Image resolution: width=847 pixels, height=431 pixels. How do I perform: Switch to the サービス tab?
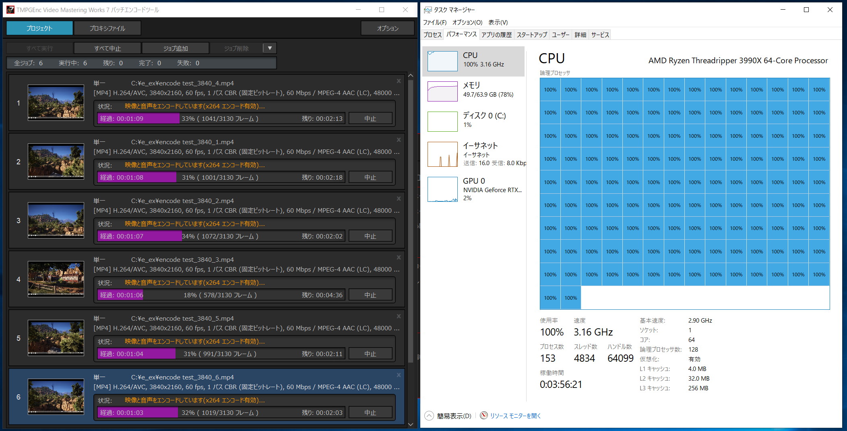(600, 35)
